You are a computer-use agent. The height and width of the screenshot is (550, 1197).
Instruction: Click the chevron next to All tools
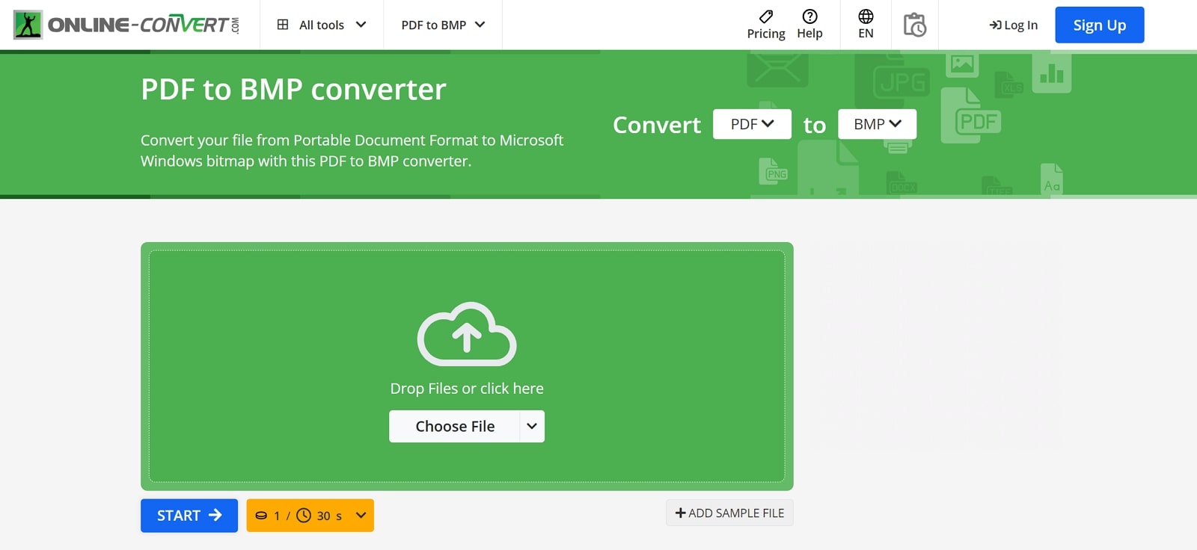361,25
